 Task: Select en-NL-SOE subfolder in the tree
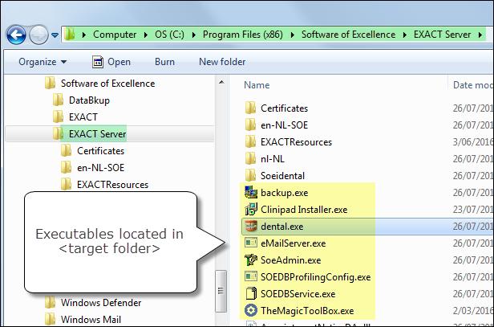click(x=100, y=168)
